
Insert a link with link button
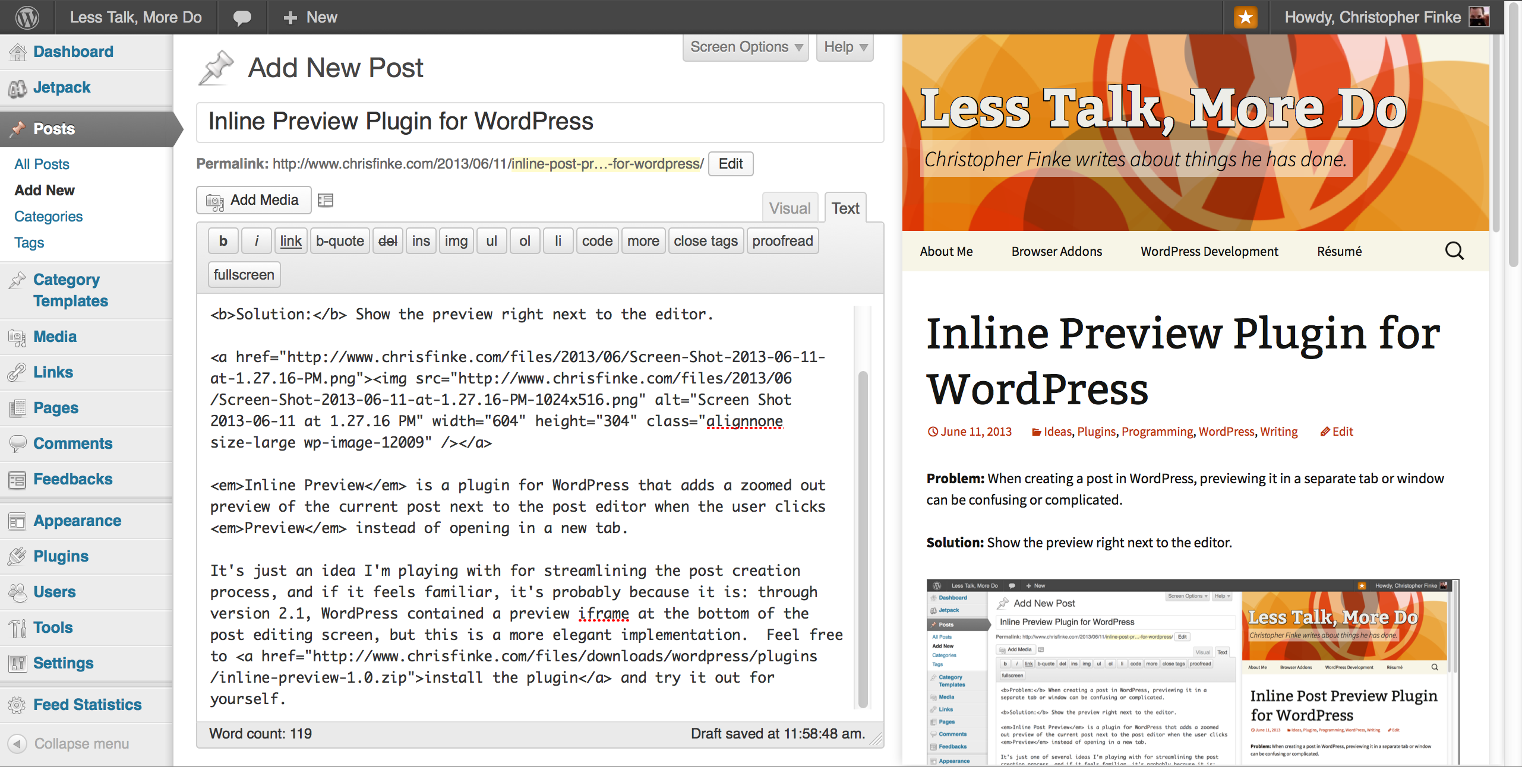[291, 241]
